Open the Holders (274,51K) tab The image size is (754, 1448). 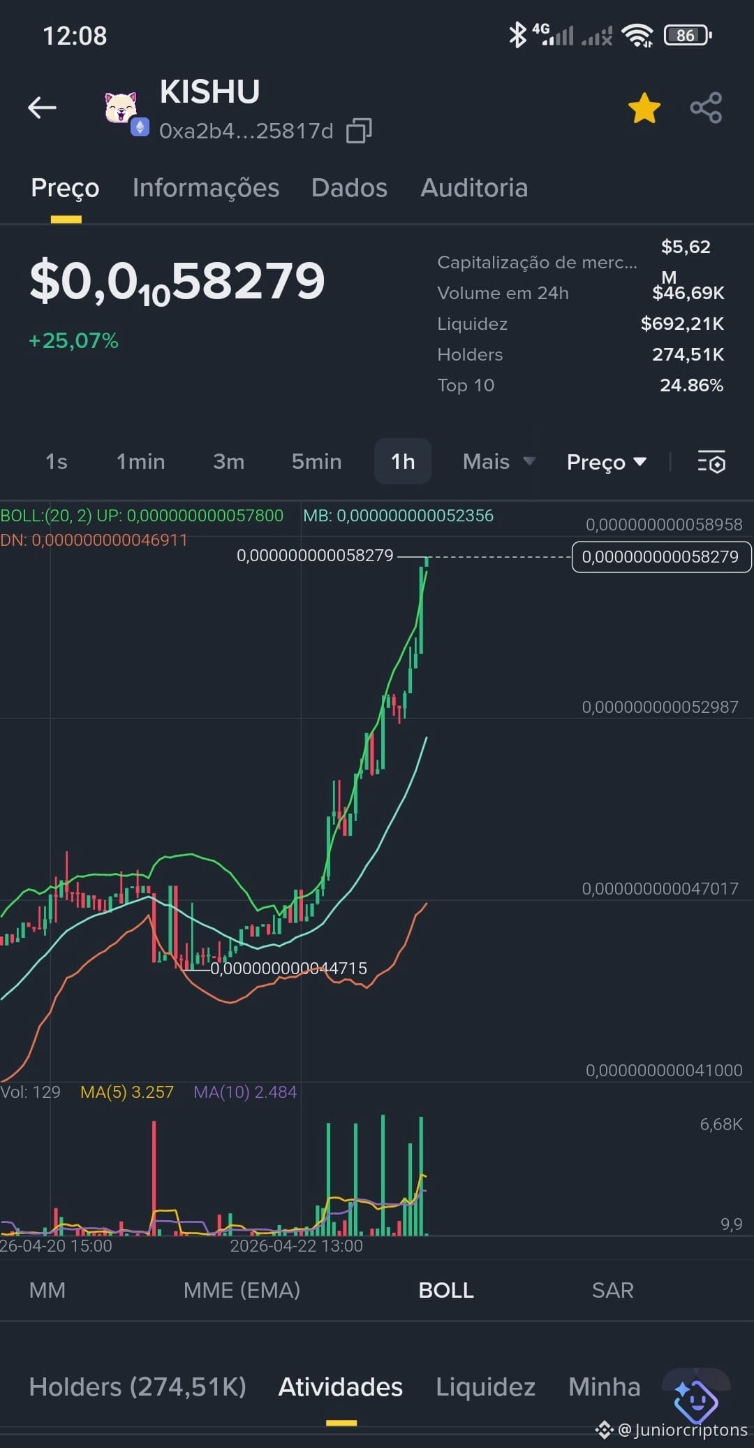point(138,1387)
